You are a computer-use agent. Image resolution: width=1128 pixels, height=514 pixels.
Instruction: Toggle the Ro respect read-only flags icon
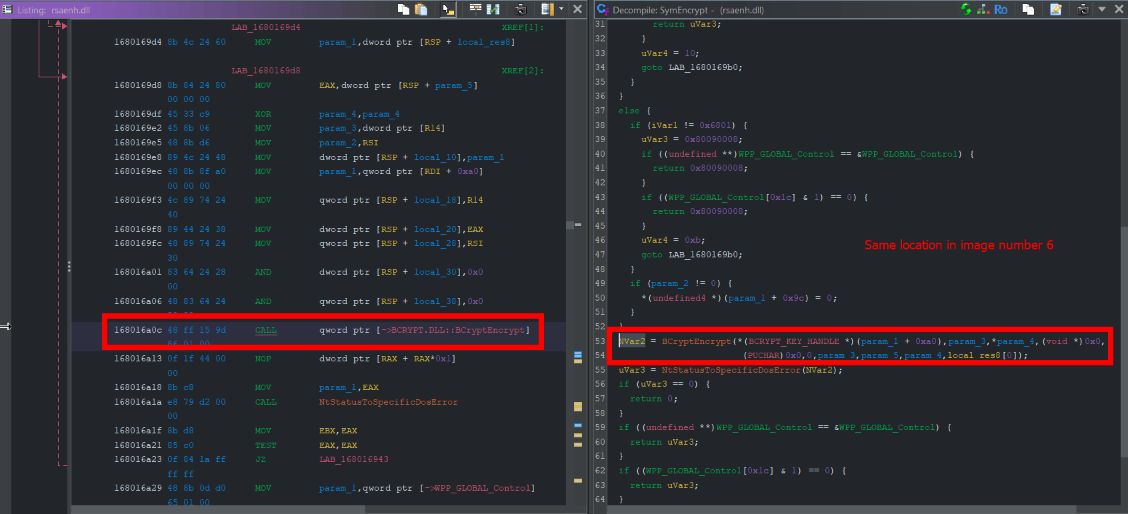(1001, 9)
